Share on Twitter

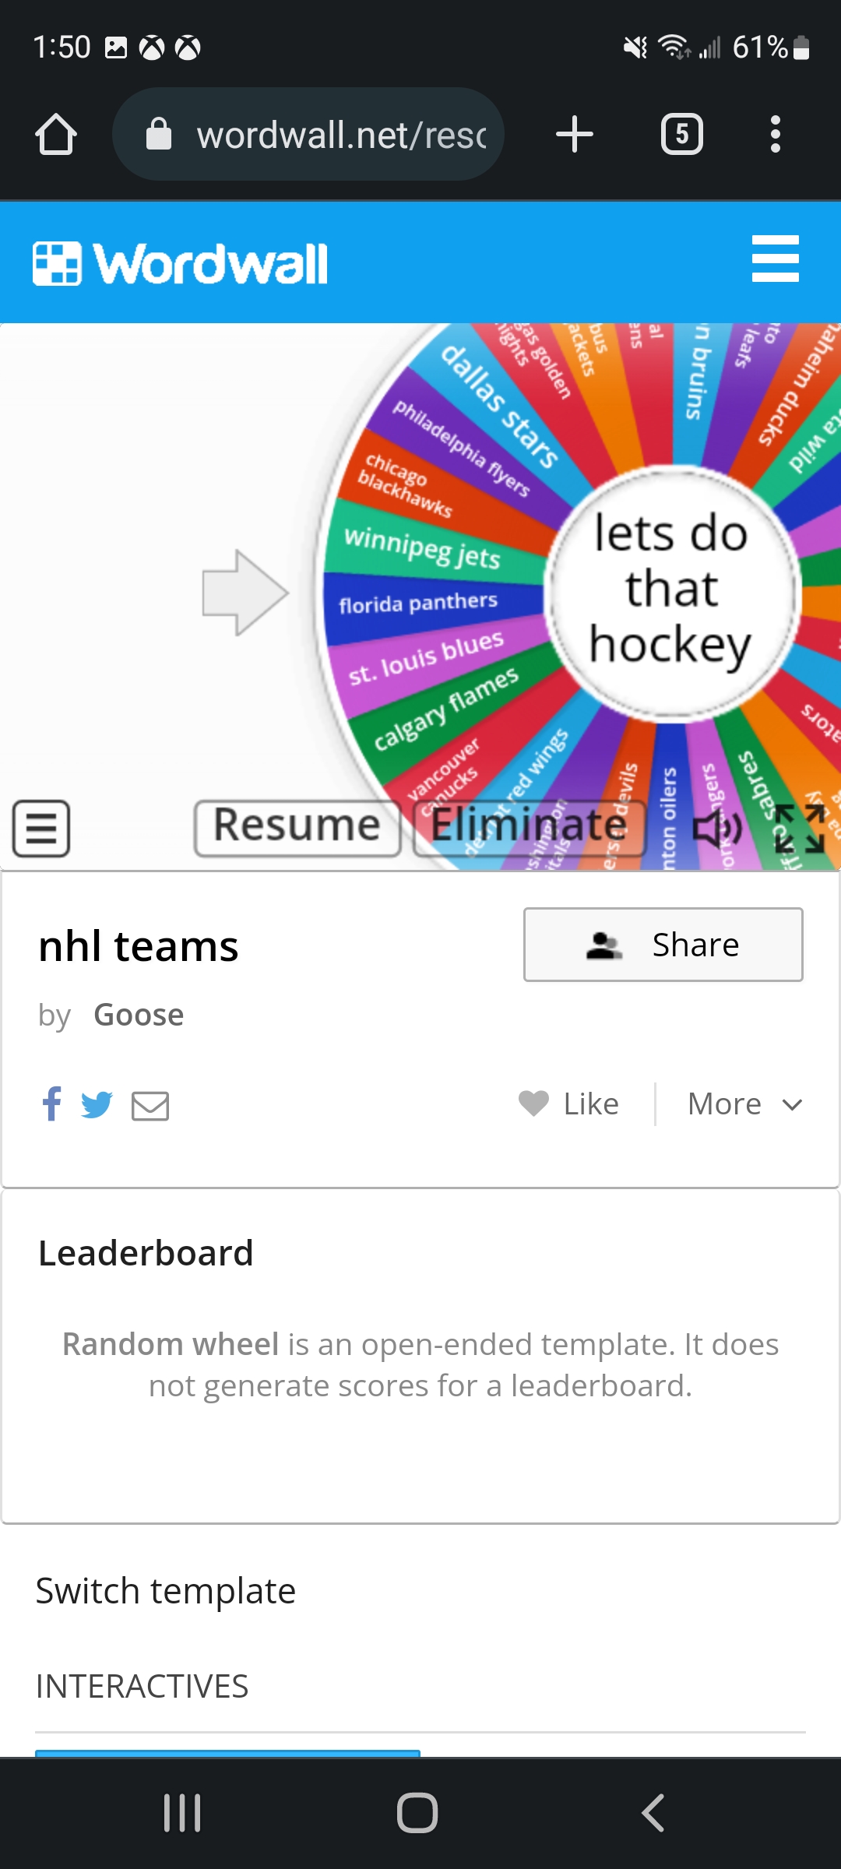click(97, 1104)
